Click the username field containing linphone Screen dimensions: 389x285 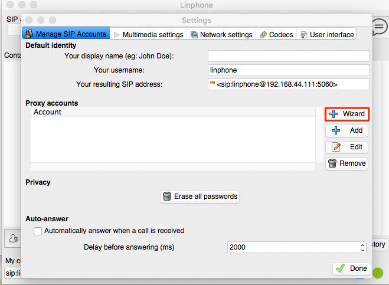tap(288, 70)
